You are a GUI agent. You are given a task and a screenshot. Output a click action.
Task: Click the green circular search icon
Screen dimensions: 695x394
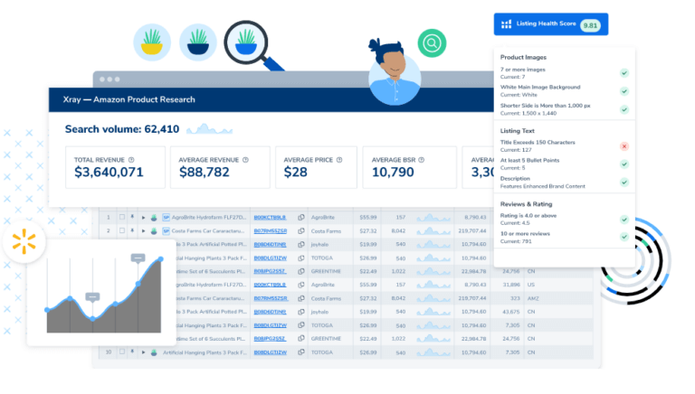point(432,43)
